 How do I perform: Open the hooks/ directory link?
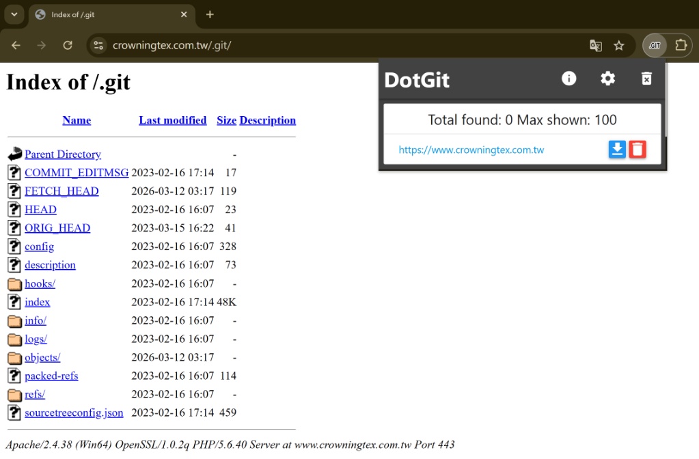40,284
